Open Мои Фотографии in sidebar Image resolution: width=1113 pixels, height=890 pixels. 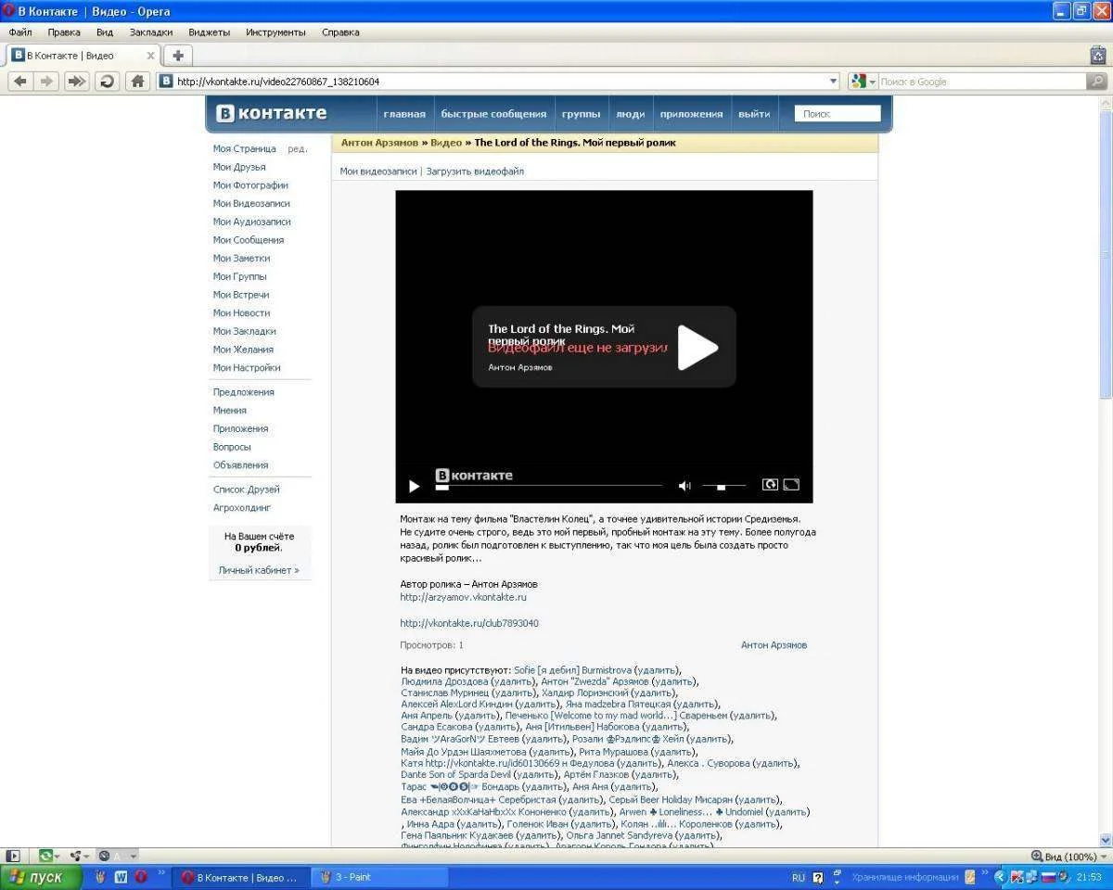pos(250,185)
